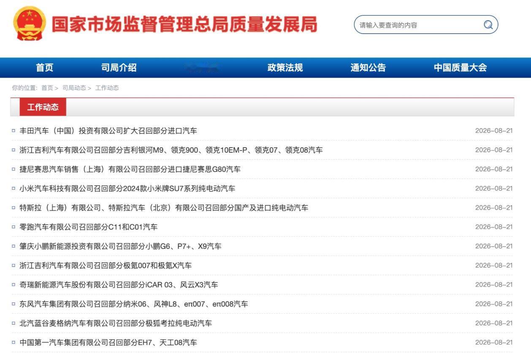Viewport: 531px width, 353px height.
Task: Click the bullet icon beside 北汽蓝谷麦格纳 row
Action: click(x=14, y=323)
